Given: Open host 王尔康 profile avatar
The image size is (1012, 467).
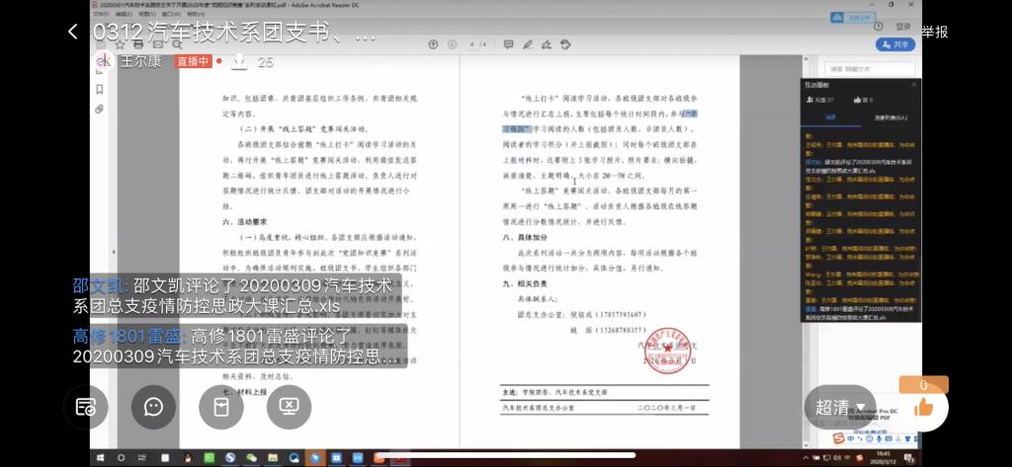Looking at the screenshot, I should coord(104,61).
